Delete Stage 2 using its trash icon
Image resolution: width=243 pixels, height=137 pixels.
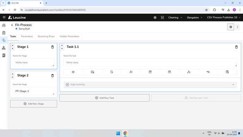pyautogui.click(x=53, y=75)
